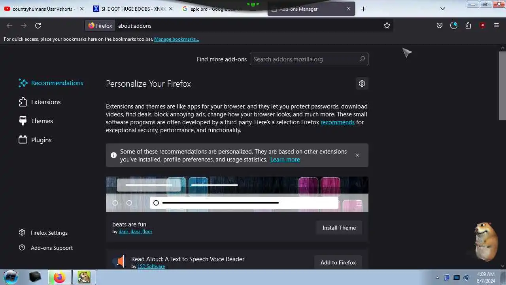Open the list all tabs dropdown arrow
The image size is (506, 285).
[x=443, y=9]
